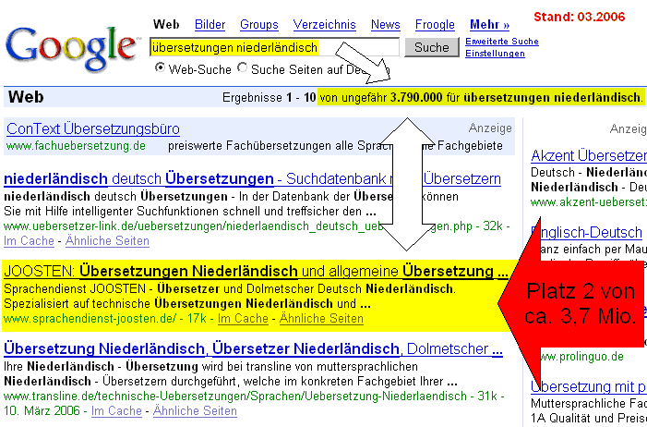Open the News search tab
The height and width of the screenshot is (427, 647).
[x=386, y=25]
